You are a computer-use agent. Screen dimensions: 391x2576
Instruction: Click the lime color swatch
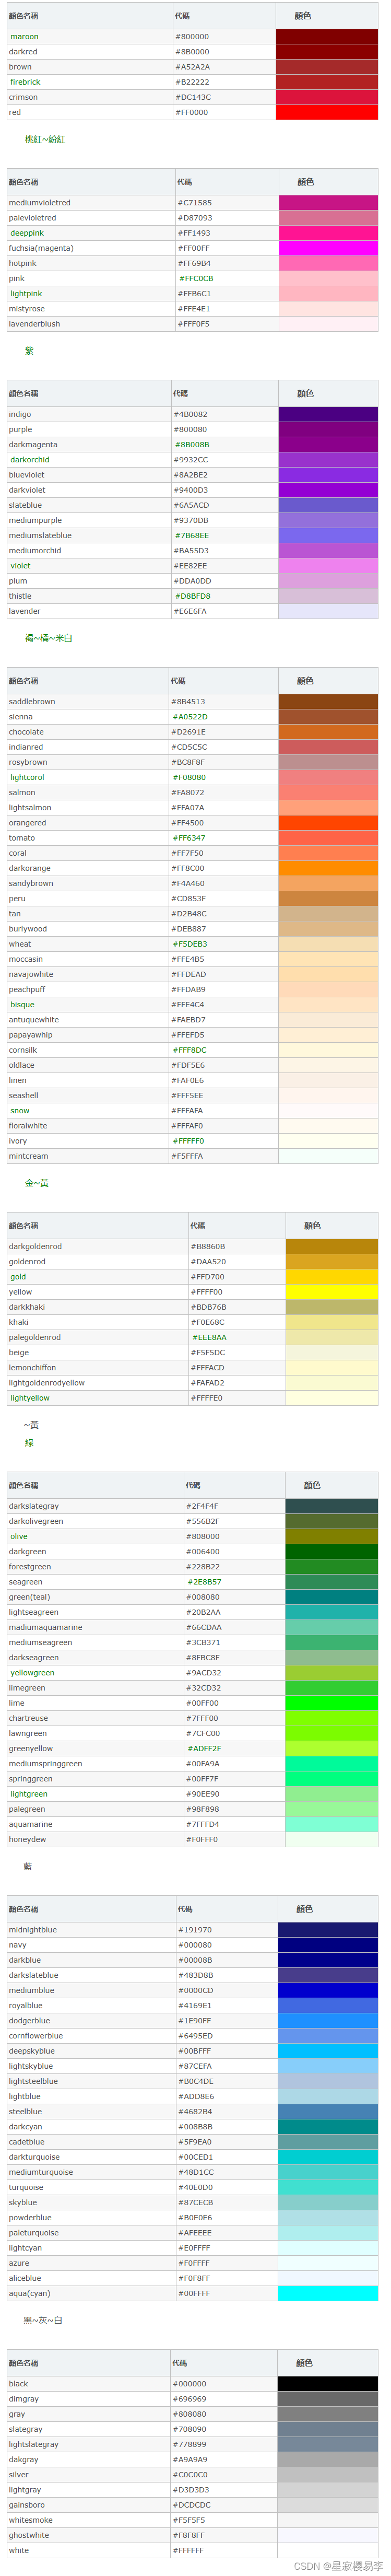tap(331, 1703)
